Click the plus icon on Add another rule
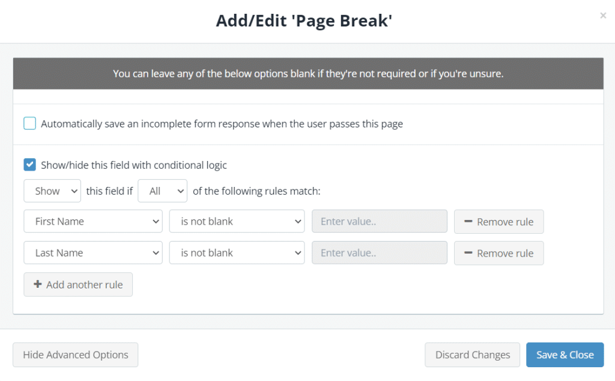The width and height of the screenshot is (615, 381). click(39, 284)
